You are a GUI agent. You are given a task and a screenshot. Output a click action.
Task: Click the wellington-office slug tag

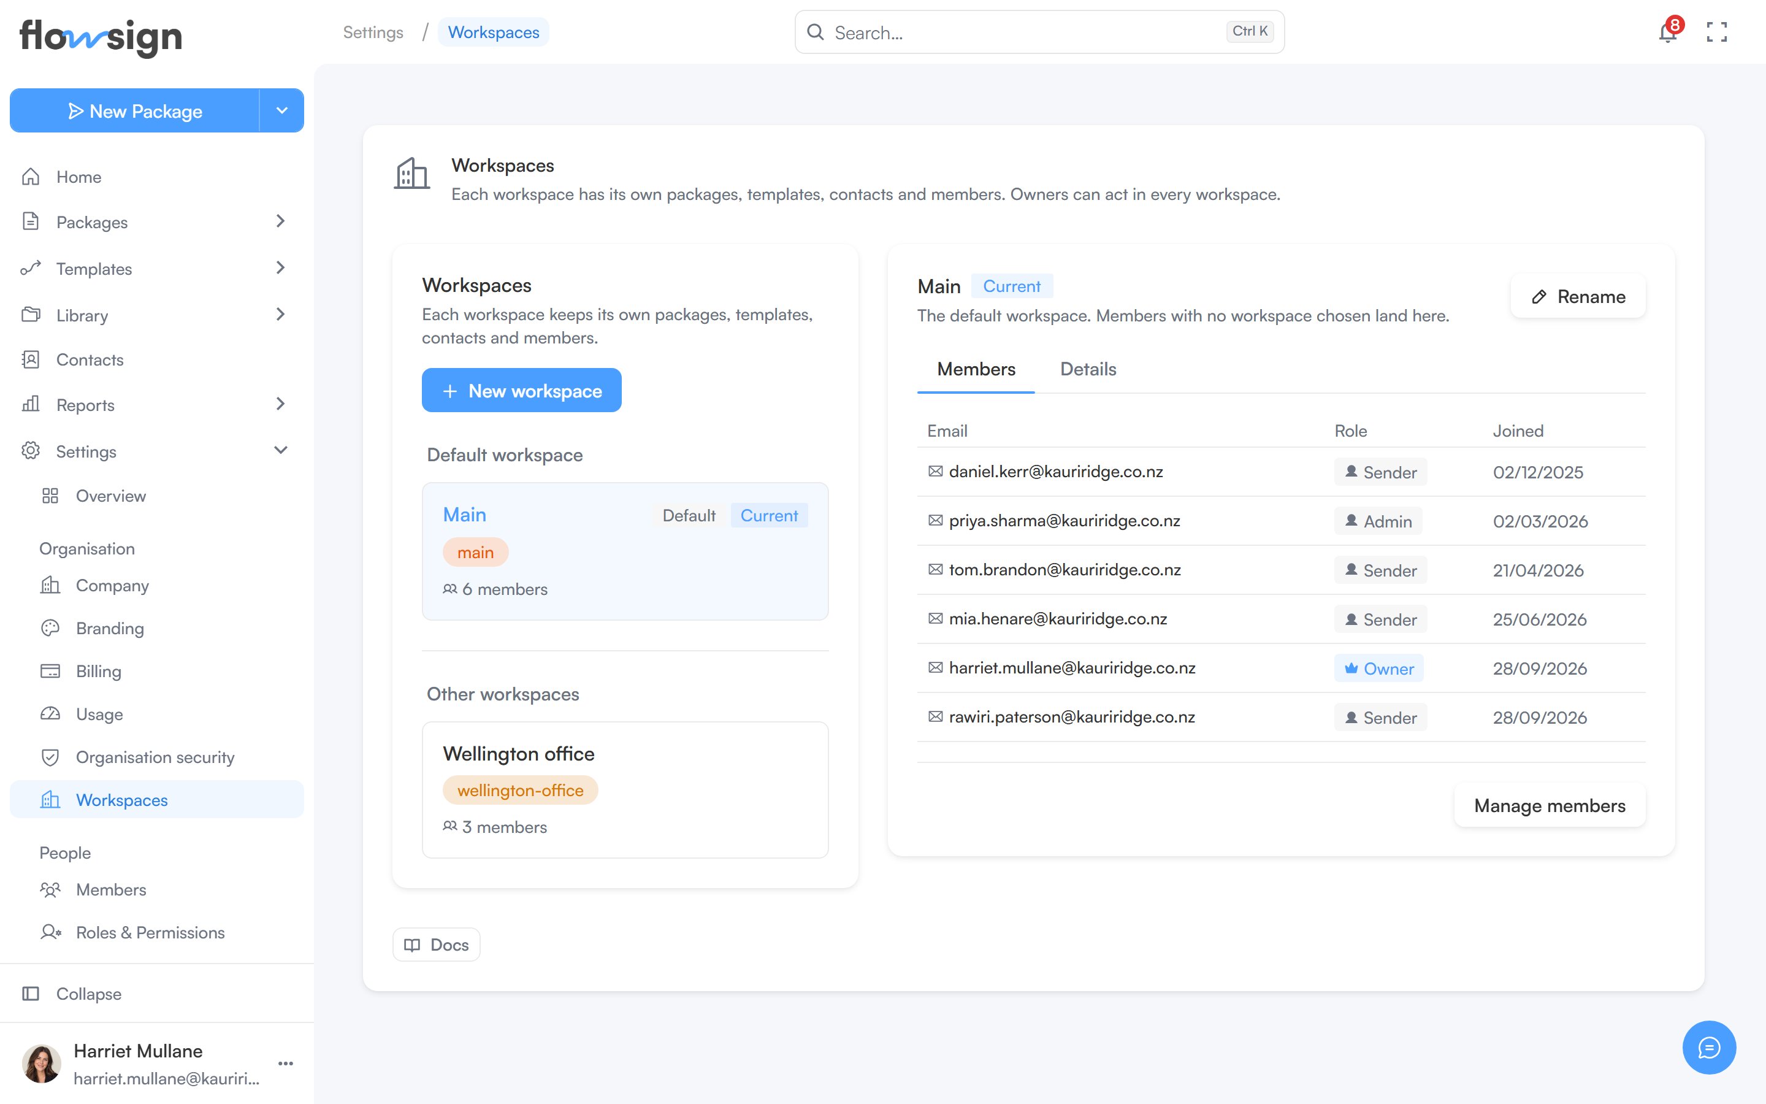pyautogui.click(x=521, y=790)
